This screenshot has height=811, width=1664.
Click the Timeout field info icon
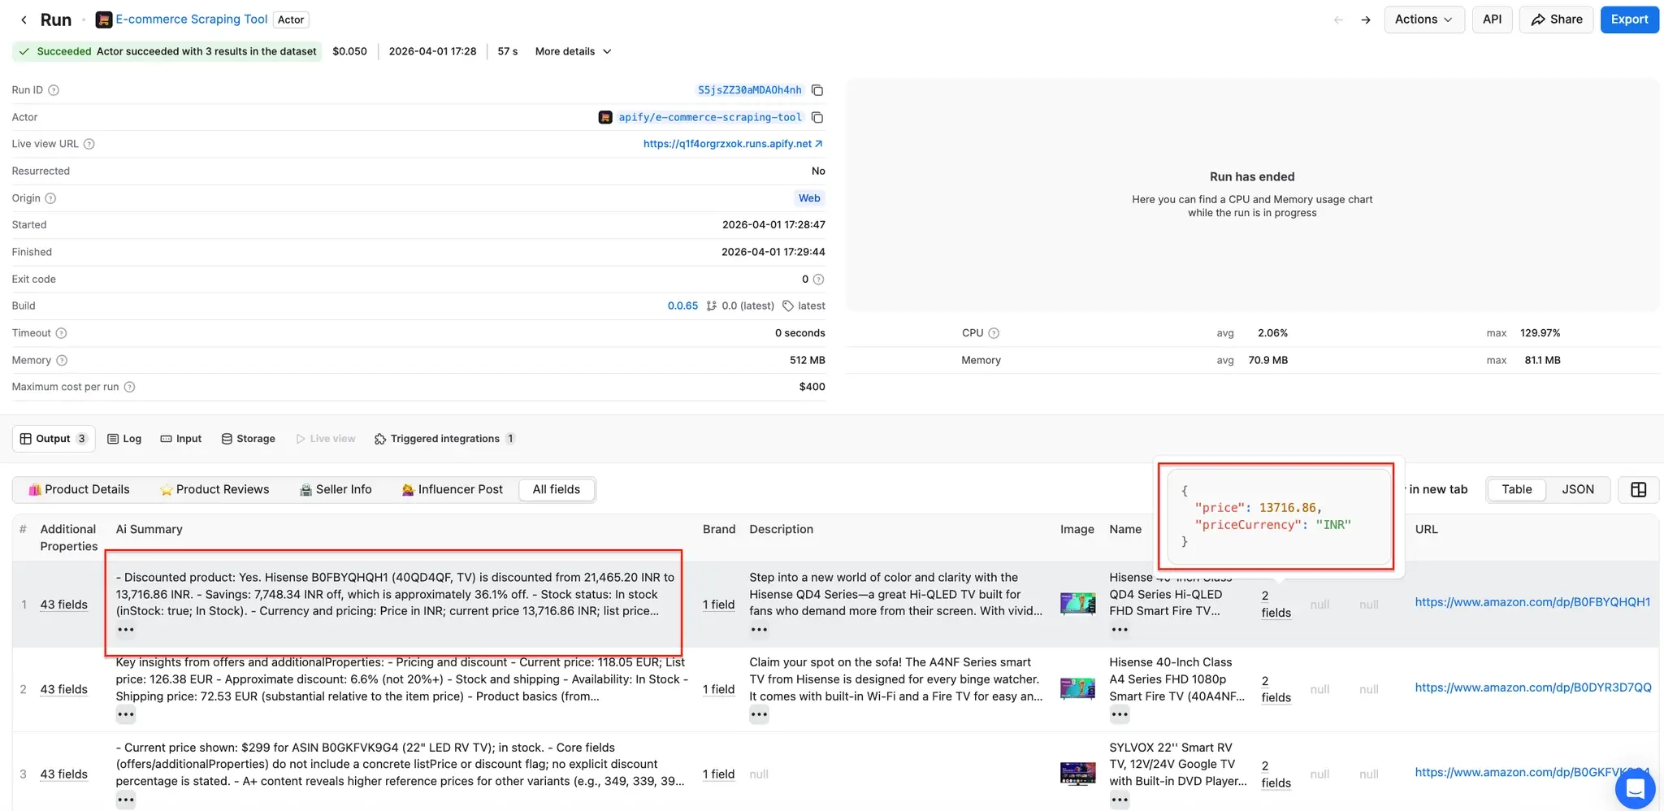coord(62,332)
